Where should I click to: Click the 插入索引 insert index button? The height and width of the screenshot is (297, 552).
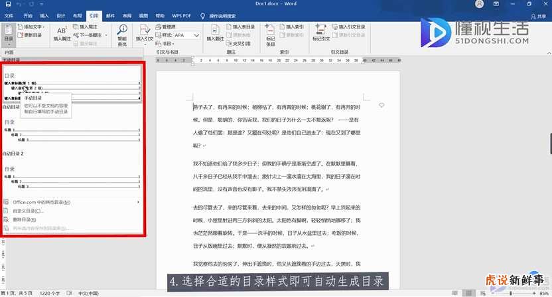tap(292, 27)
